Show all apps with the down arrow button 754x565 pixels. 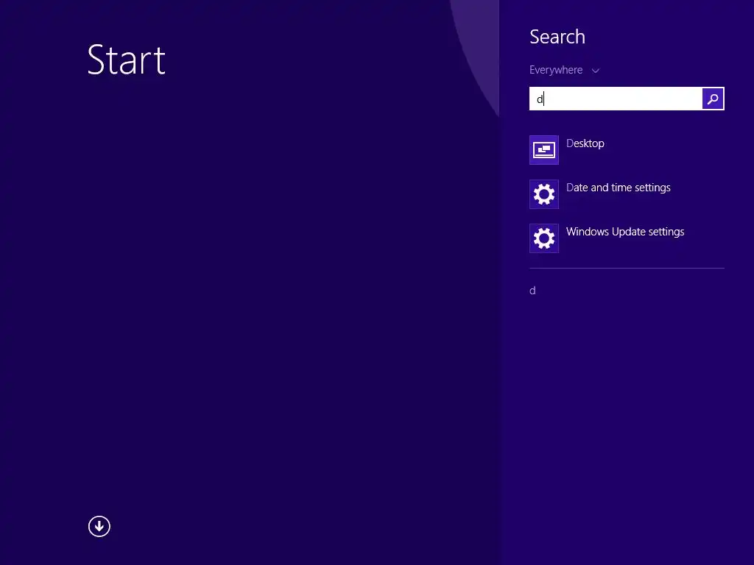(x=99, y=527)
